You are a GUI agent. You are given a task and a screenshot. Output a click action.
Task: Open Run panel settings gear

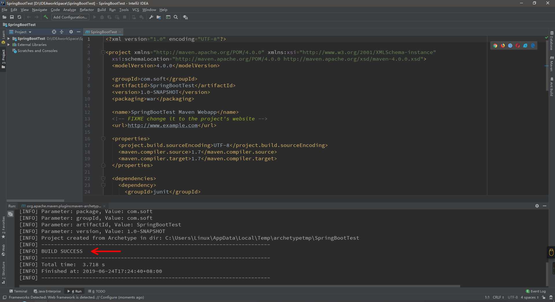point(537,206)
